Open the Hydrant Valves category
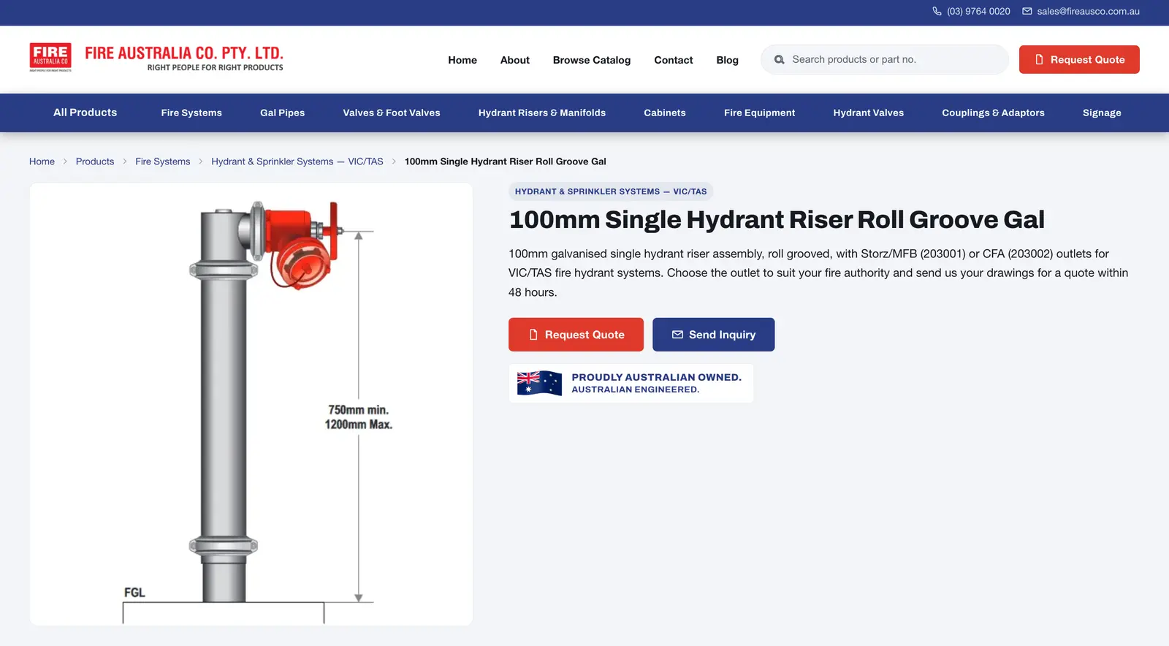 tap(869, 113)
